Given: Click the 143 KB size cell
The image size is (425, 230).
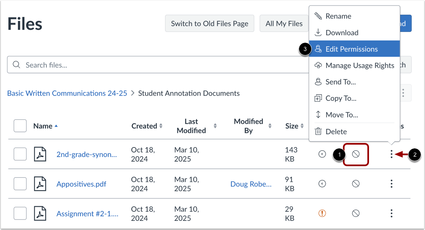Looking at the screenshot, I should tap(291, 154).
